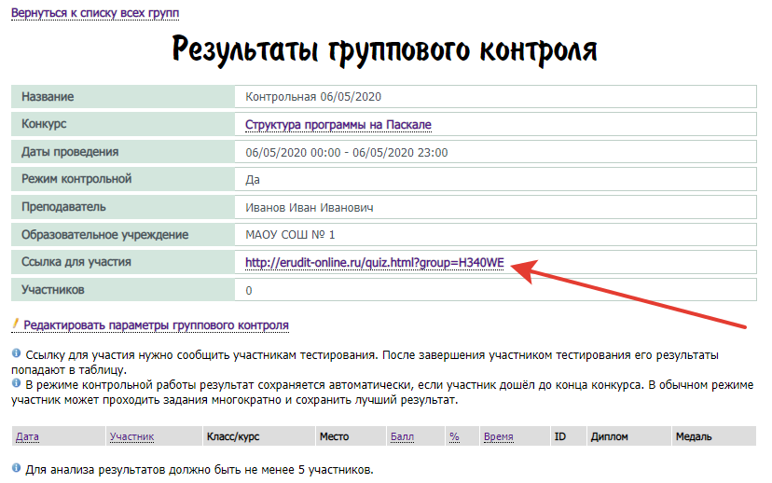
Task: Click 'МАОУ СОШ № 1' institution value
Action: click(x=290, y=235)
